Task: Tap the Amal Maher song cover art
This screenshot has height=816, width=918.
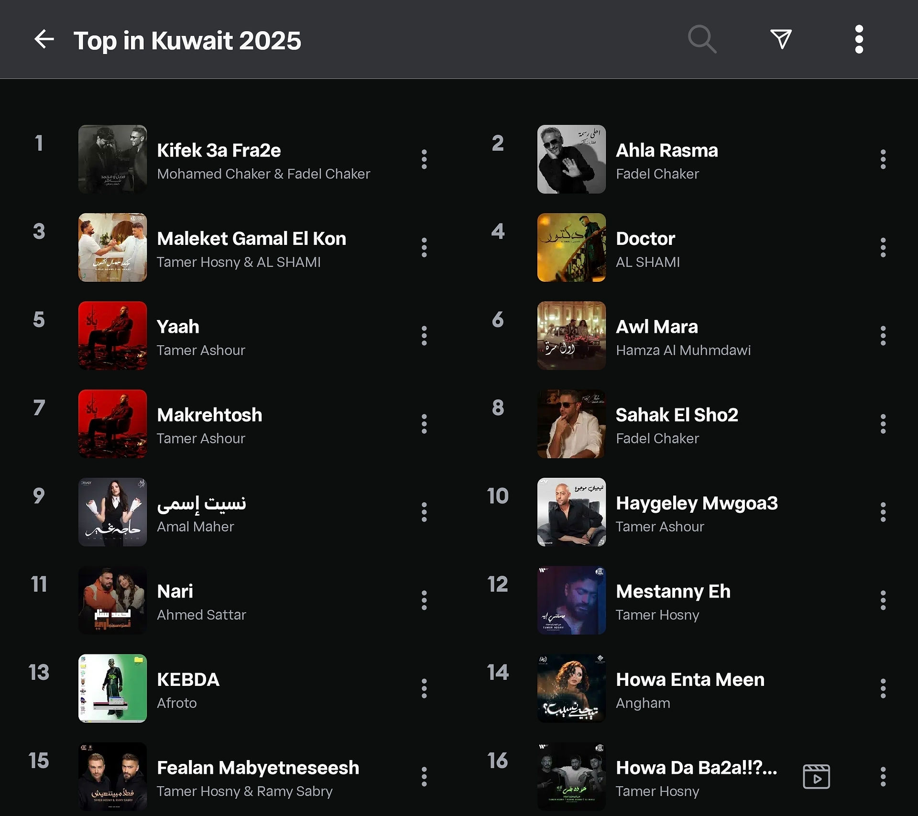Action: coord(112,512)
